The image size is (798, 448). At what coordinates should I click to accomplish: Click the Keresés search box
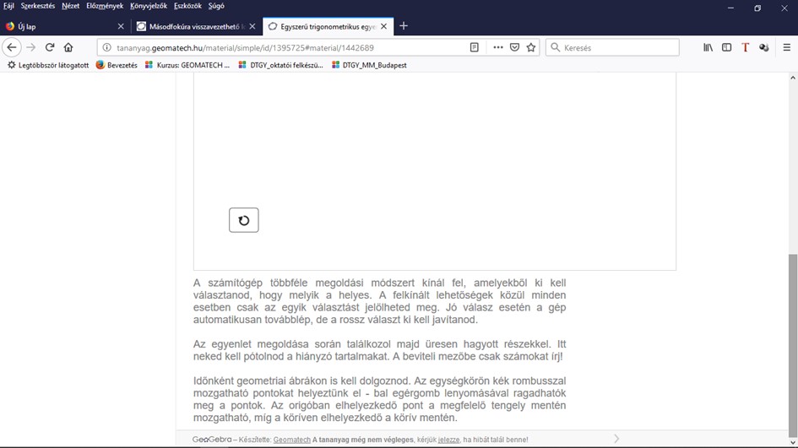(612, 47)
